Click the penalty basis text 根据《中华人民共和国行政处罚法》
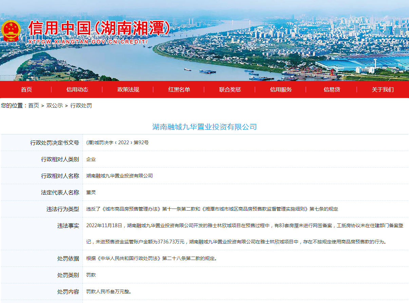The width and height of the screenshot is (409, 303). pos(151,258)
